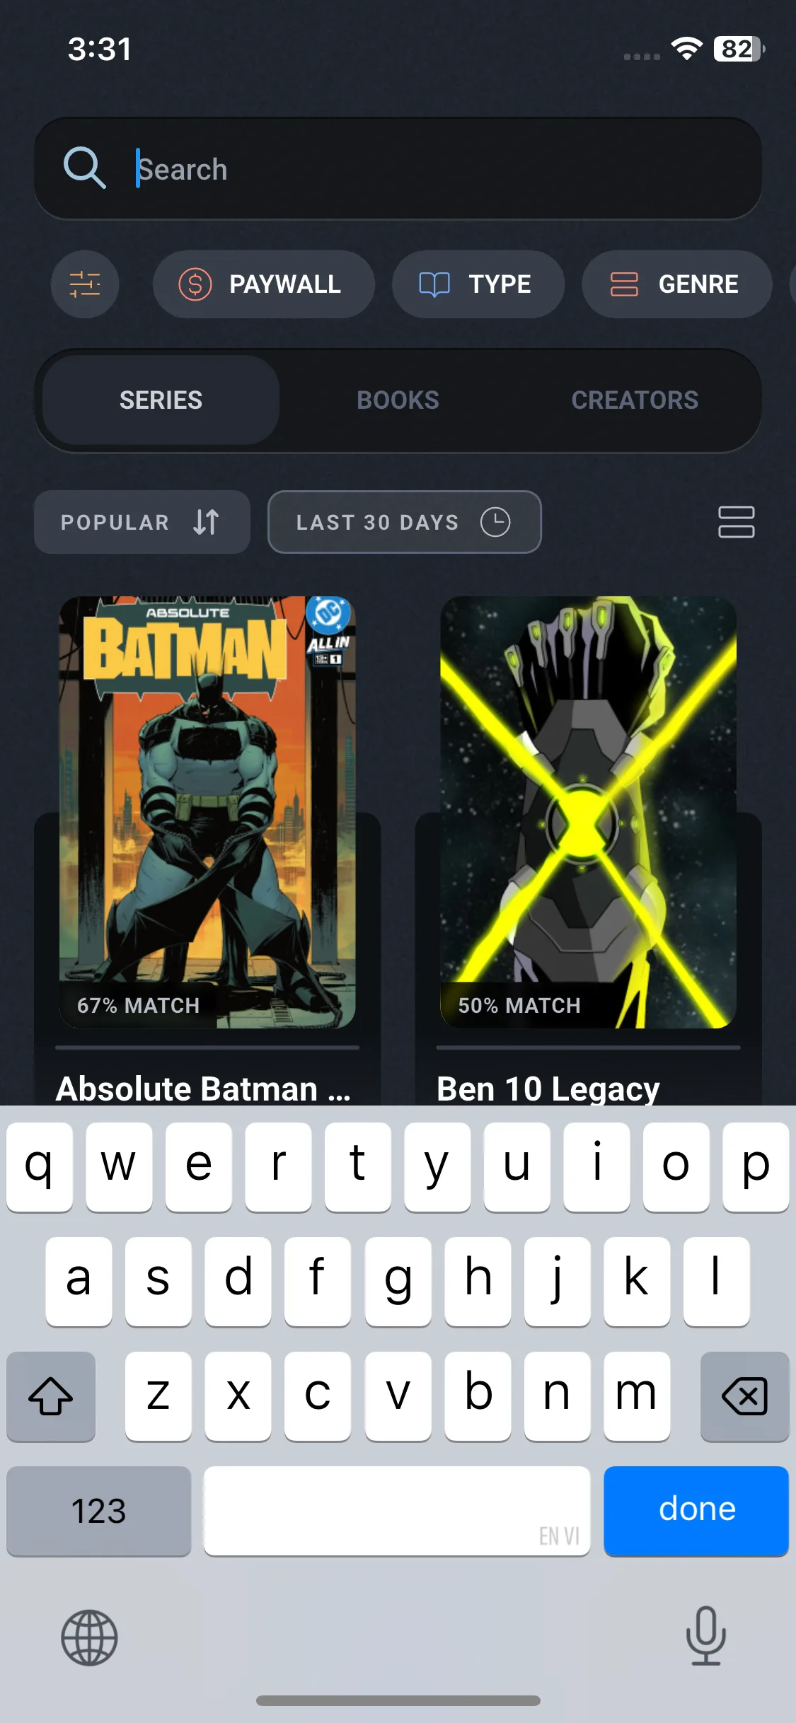Switch to list layout view icon
The image size is (796, 1723).
pos(736,522)
